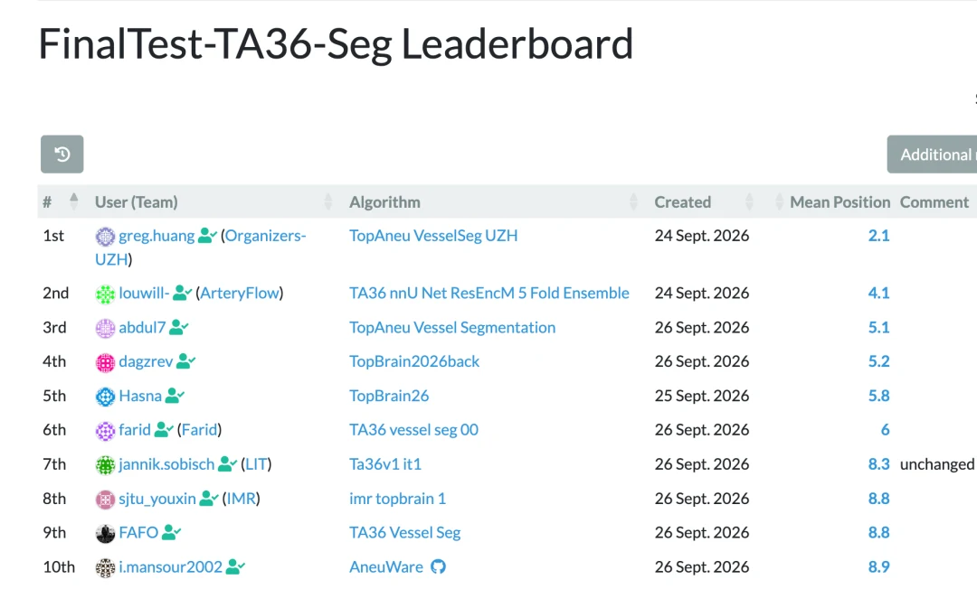Screen dimensions: 977x598
Task: Open the IMR team link
Action: (x=242, y=499)
